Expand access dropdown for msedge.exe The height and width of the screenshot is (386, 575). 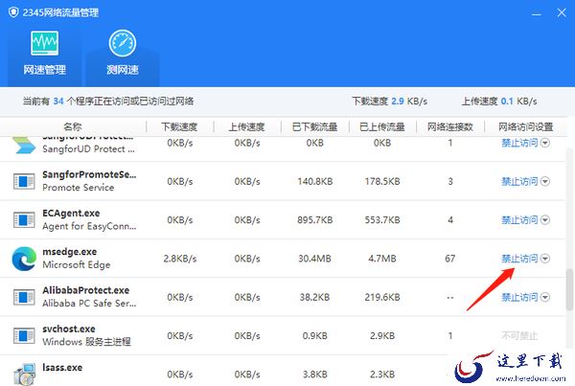545,259
